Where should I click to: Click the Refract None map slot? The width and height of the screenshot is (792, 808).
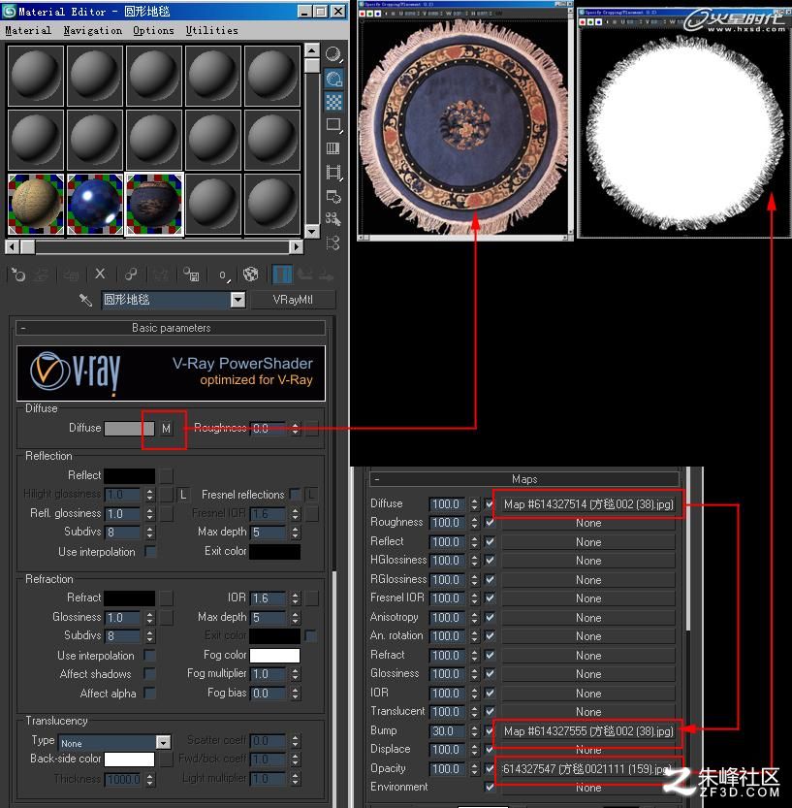(588, 656)
